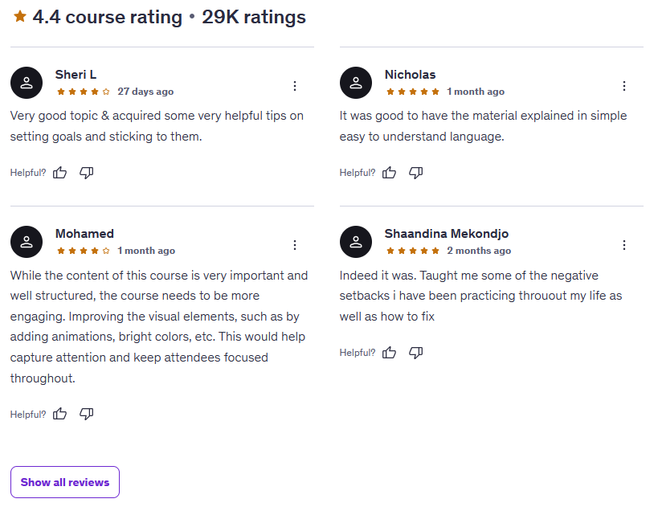Viewport: 654px width, 507px height.
Task: Thumbs up Mohamed's review
Action: [x=60, y=415]
